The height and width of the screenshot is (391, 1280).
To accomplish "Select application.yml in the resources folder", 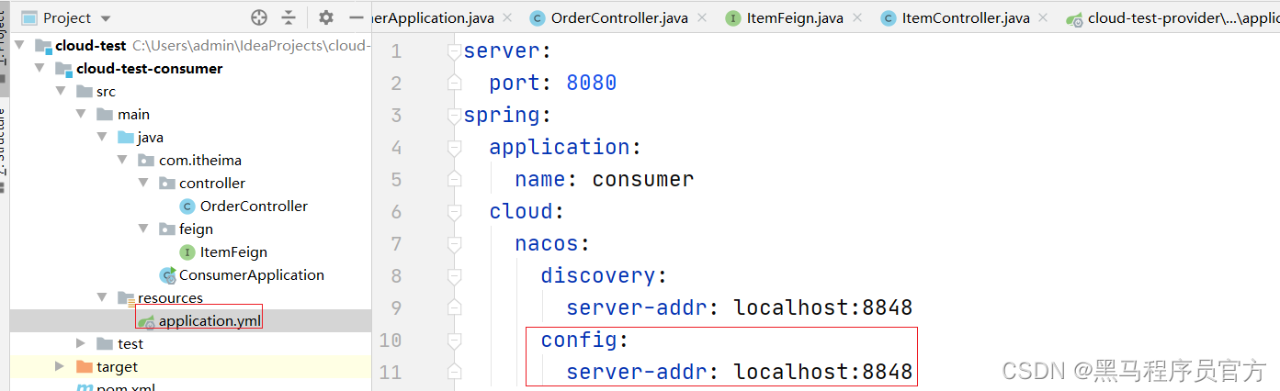I will (208, 320).
